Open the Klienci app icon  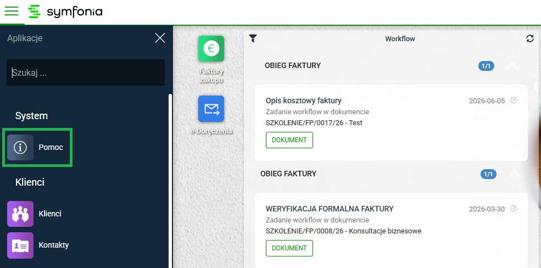[x=20, y=214]
